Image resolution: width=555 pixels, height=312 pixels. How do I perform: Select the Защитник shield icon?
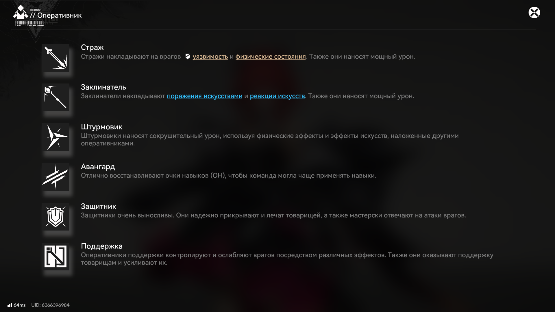point(55,217)
